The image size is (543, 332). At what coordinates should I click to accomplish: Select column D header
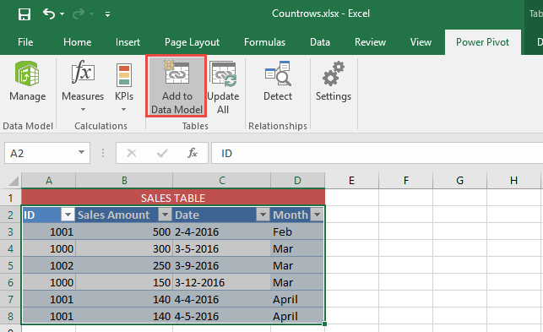pyautogui.click(x=297, y=181)
